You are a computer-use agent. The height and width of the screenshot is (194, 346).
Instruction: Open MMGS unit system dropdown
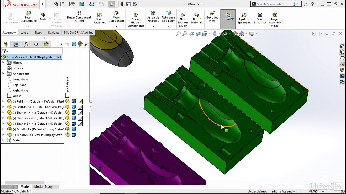tap(323, 191)
